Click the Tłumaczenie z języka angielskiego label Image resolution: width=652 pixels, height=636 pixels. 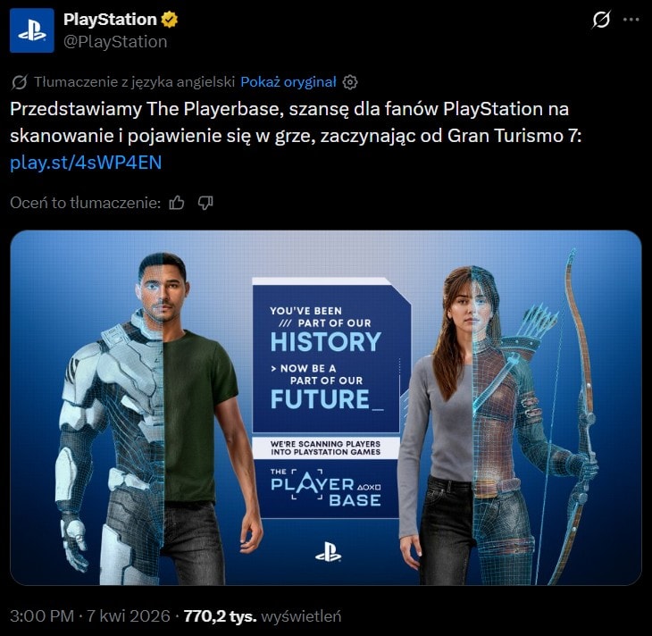[x=135, y=82]
